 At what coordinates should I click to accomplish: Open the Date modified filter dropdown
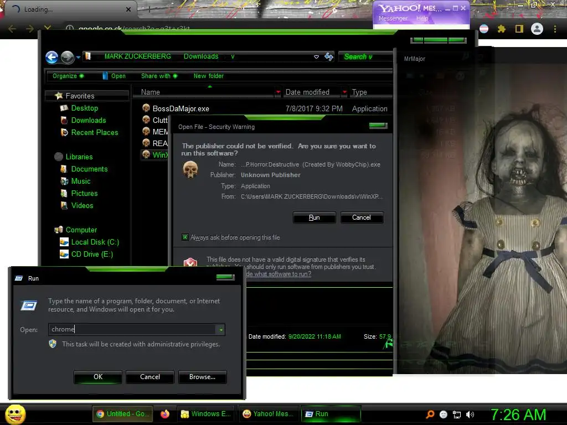tap(344, 92)
